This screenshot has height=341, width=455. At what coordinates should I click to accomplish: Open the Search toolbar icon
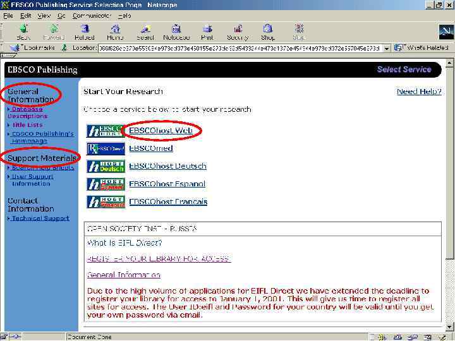(x=145, y=29)
